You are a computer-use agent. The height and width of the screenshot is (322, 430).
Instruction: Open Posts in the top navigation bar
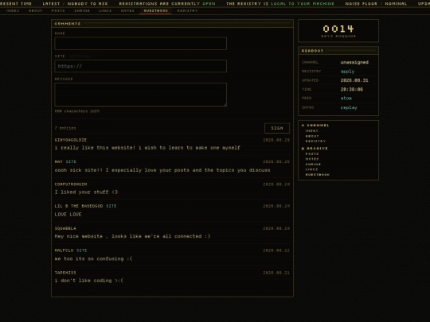(58, 10)
